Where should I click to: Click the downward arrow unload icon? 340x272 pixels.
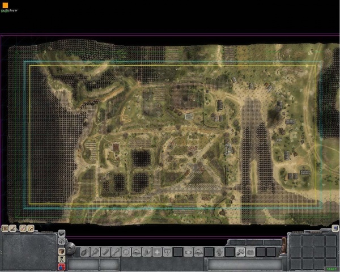click(x=168, y=252)
